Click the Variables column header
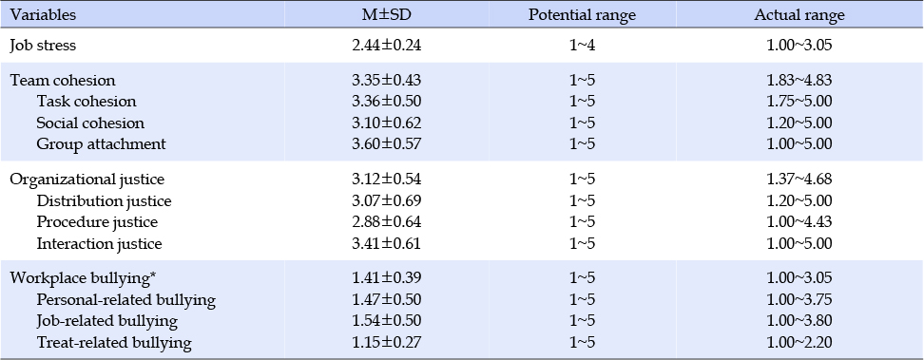Viewport: 924px width, 360px height. (x=43, y=15)
